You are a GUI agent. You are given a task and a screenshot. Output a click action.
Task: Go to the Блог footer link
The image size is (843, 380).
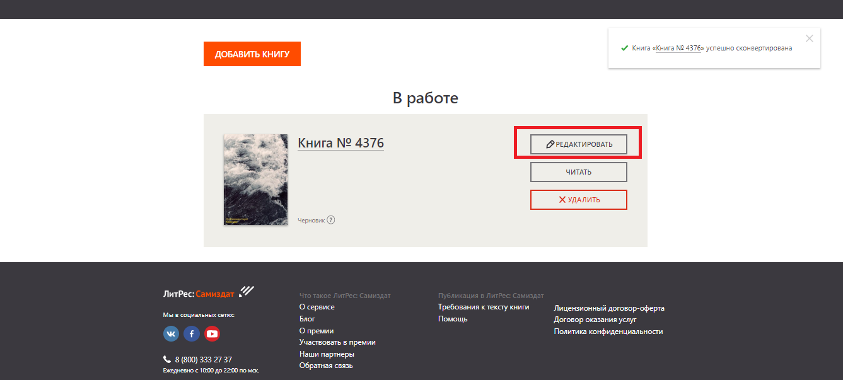click(307, 319)
